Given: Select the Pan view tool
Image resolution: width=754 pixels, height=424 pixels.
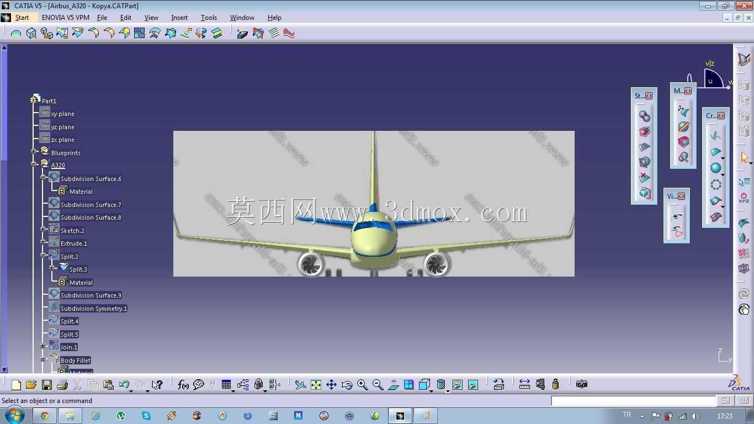Looking at the screenshot, I should 331,385.
